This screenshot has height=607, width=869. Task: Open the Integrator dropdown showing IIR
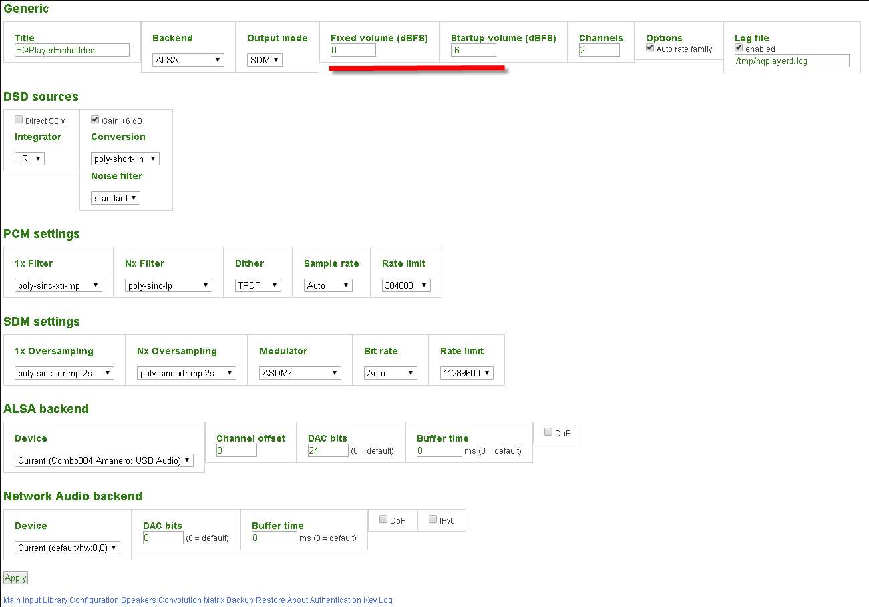29,159
